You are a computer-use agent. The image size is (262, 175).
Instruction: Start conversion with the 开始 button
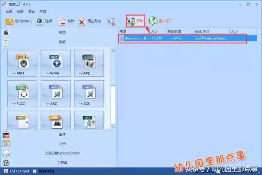coord(136,21)
